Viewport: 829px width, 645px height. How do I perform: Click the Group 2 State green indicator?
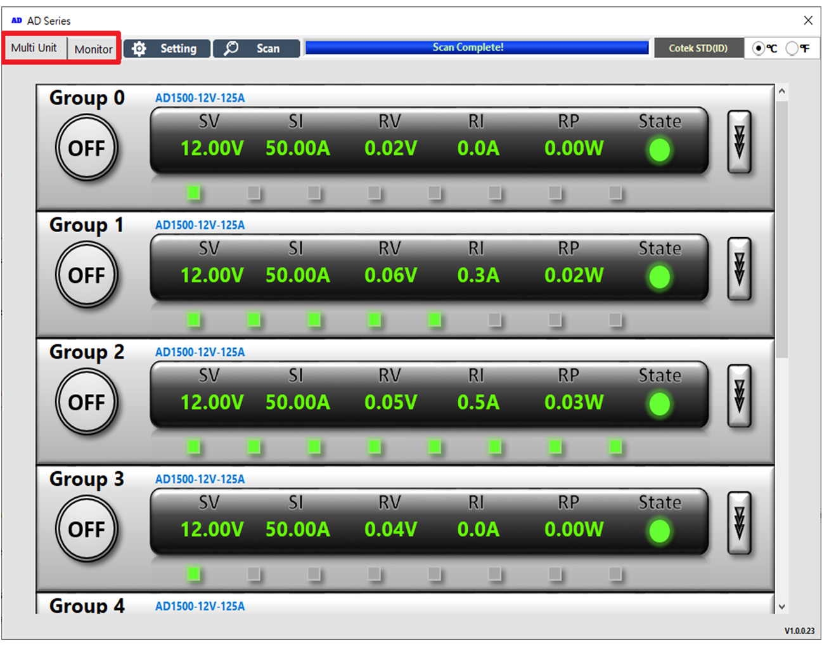point(660,404)
